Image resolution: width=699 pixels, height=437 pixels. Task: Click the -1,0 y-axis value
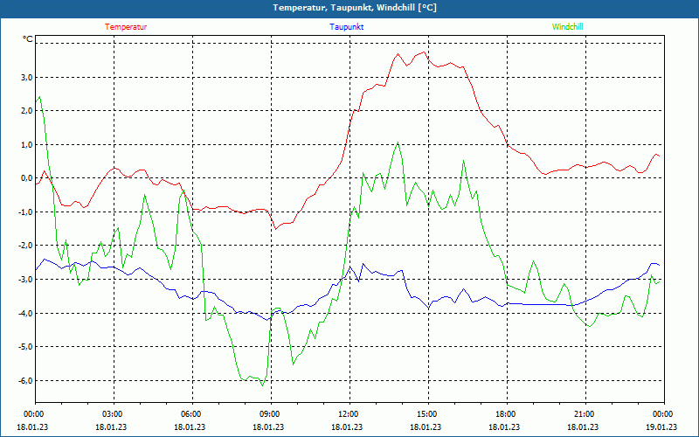26,212
